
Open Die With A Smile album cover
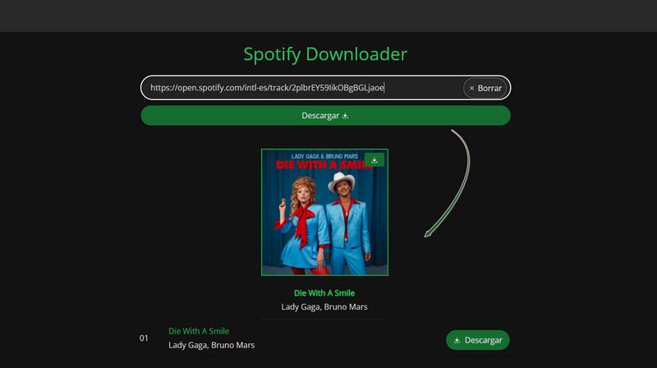(324, 212)
